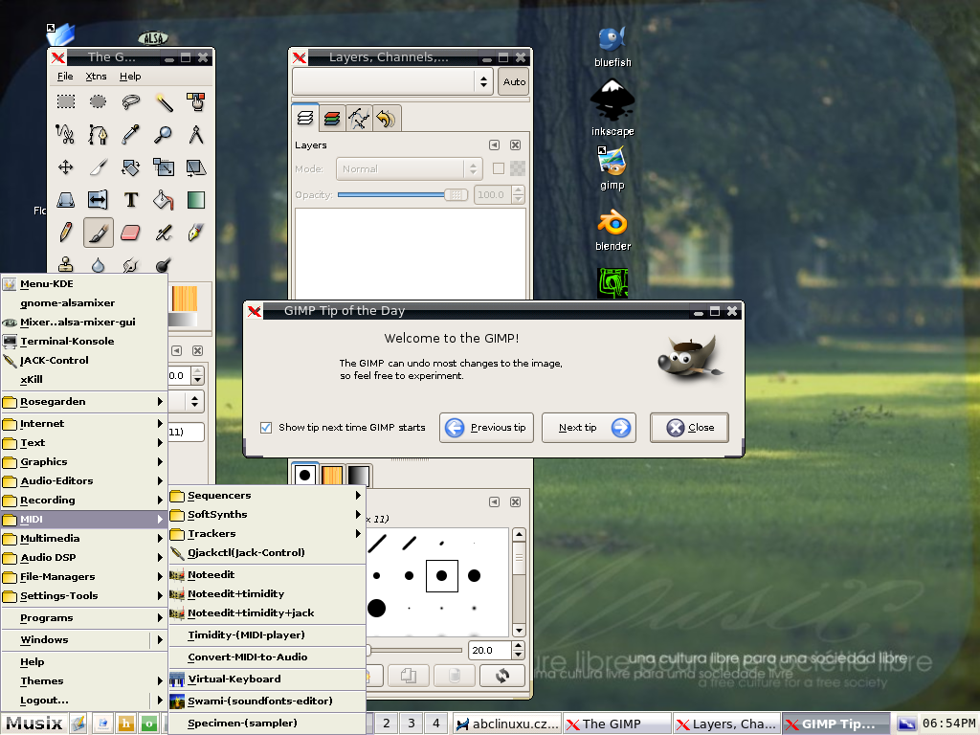
Task: Expand the Rosegarden submenu
Action: click(x=84, y=401)
